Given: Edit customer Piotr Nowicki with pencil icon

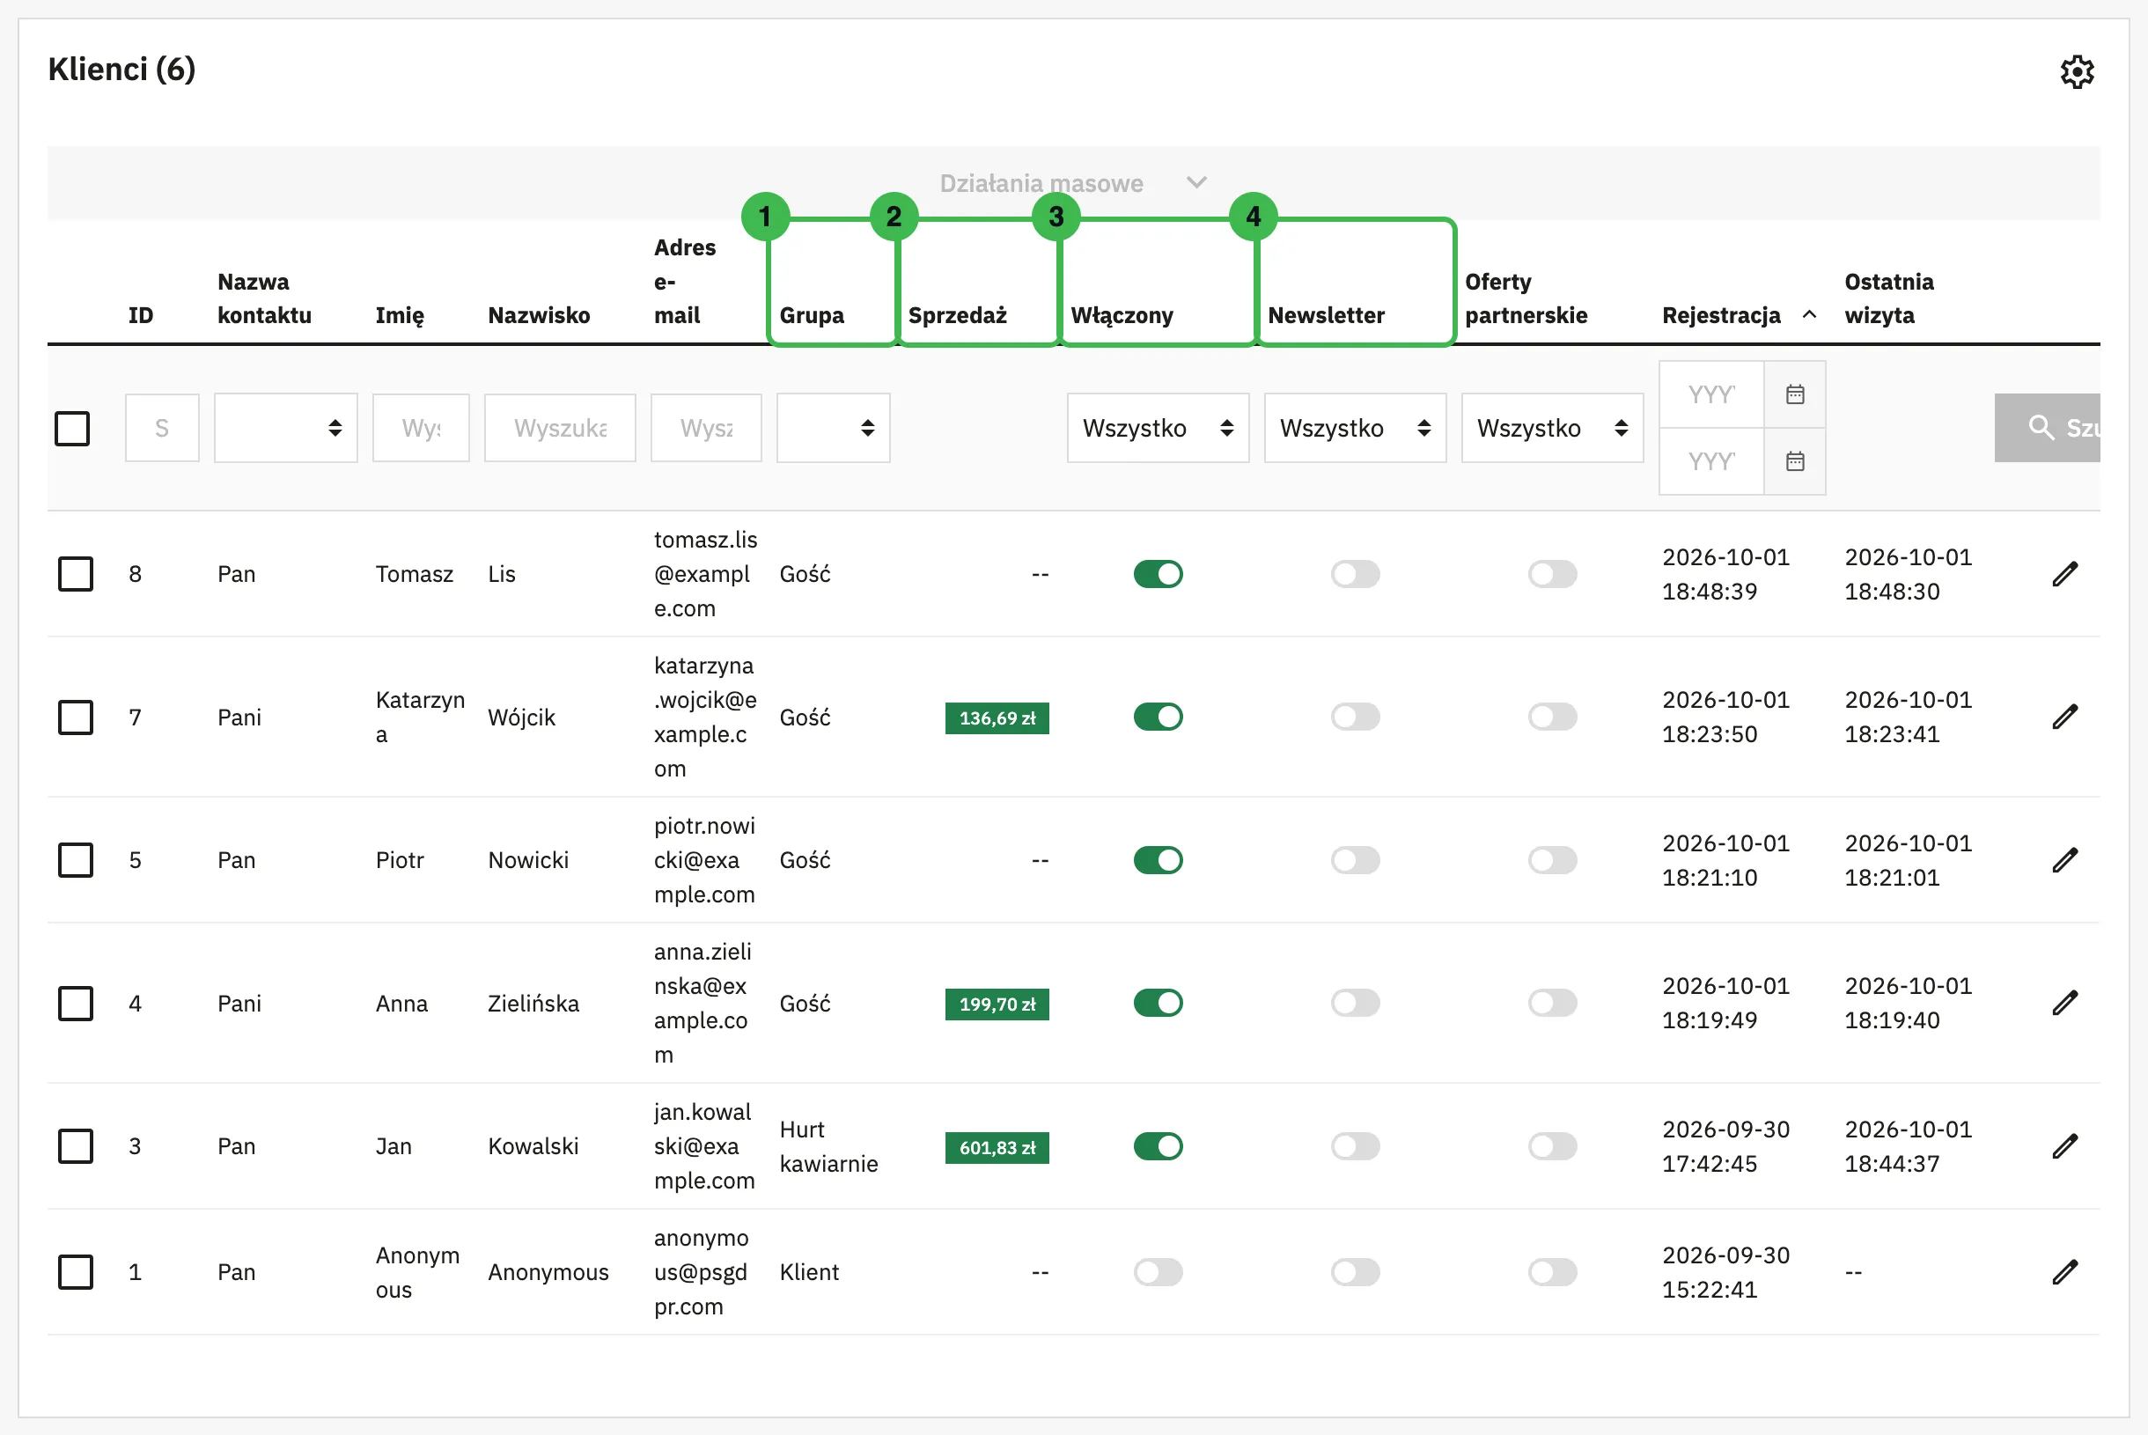Looking at the screenshot, I should pyautogui.click(x=2064, y=860).
